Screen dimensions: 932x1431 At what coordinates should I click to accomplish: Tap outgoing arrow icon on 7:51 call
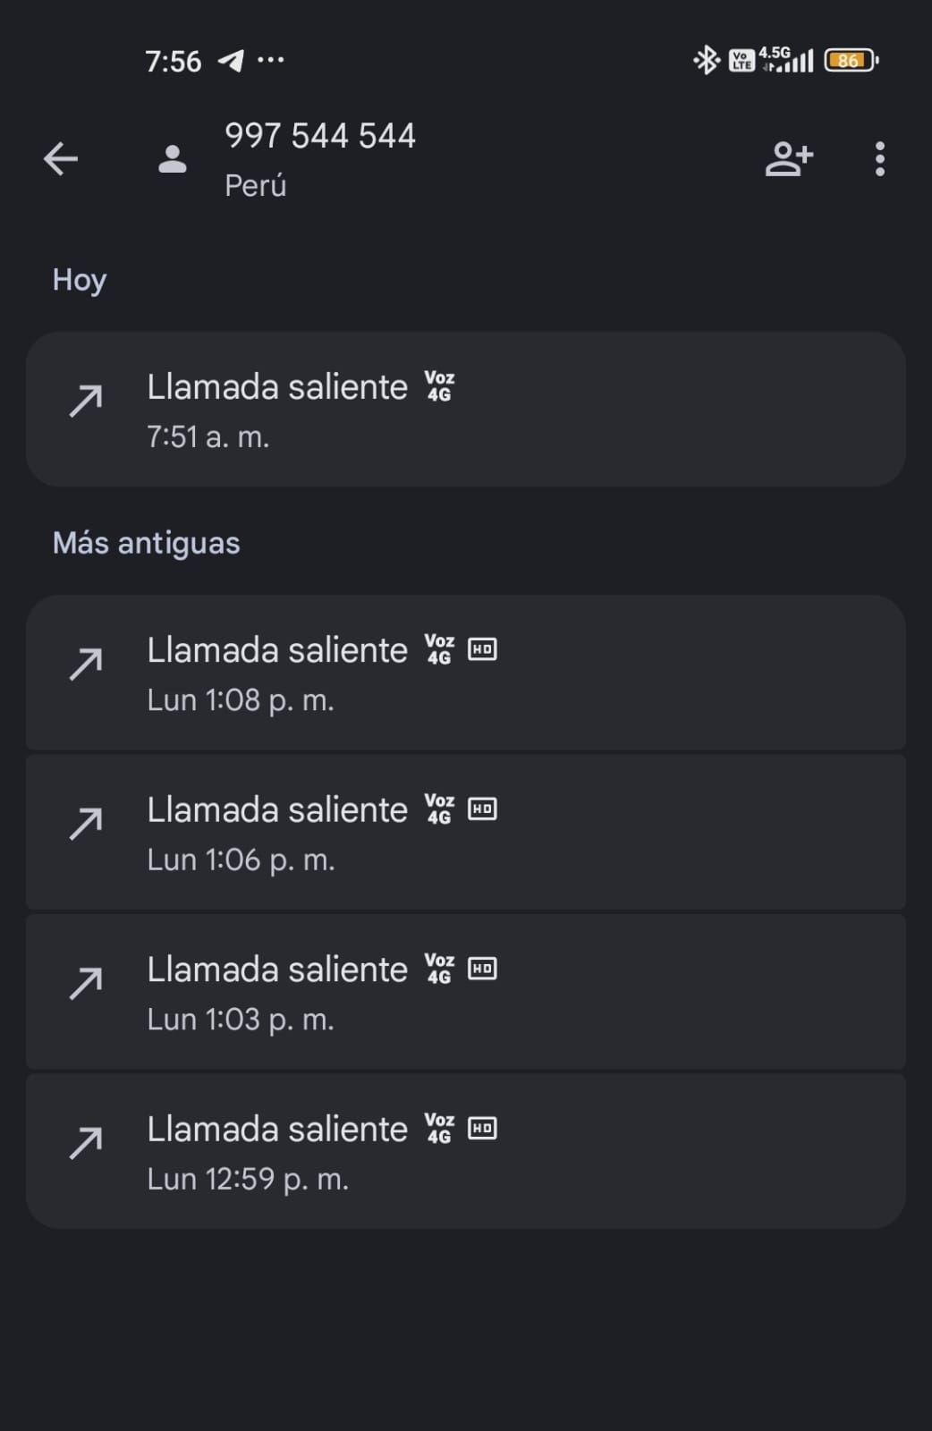86,401
